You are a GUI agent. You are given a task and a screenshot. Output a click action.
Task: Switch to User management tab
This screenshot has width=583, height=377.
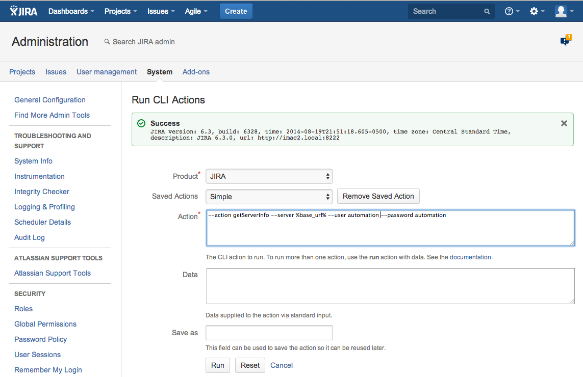click(107, 72)
